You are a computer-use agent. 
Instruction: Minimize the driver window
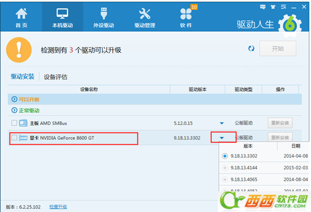[x=294, y=7]
